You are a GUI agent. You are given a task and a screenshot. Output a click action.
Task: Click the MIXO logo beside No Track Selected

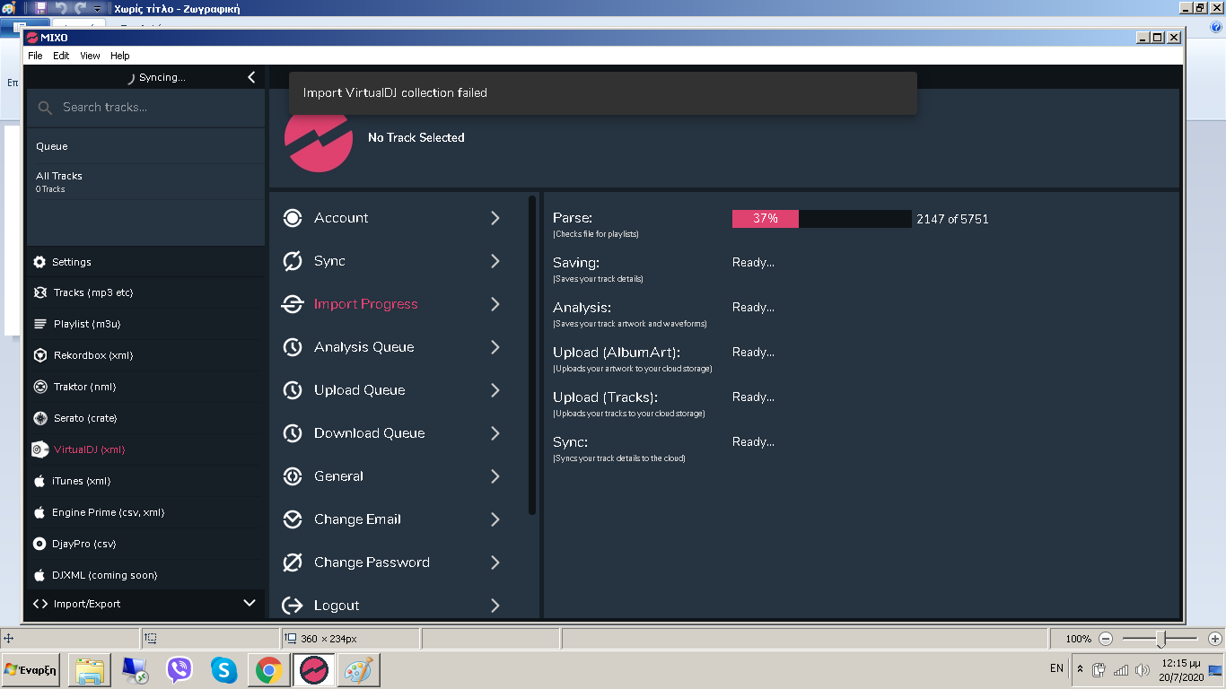(318, 139)
